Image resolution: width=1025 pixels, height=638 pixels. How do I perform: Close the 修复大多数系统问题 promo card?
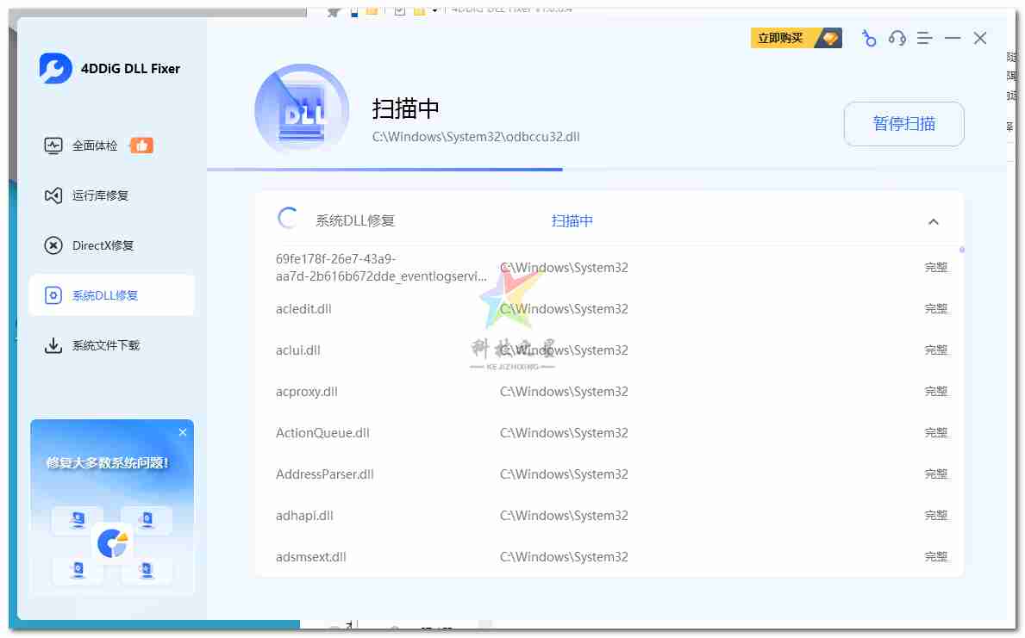(x=183, y=432)
